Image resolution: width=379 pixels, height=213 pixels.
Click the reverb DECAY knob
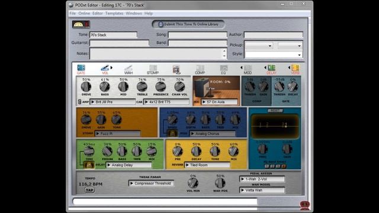196,151
